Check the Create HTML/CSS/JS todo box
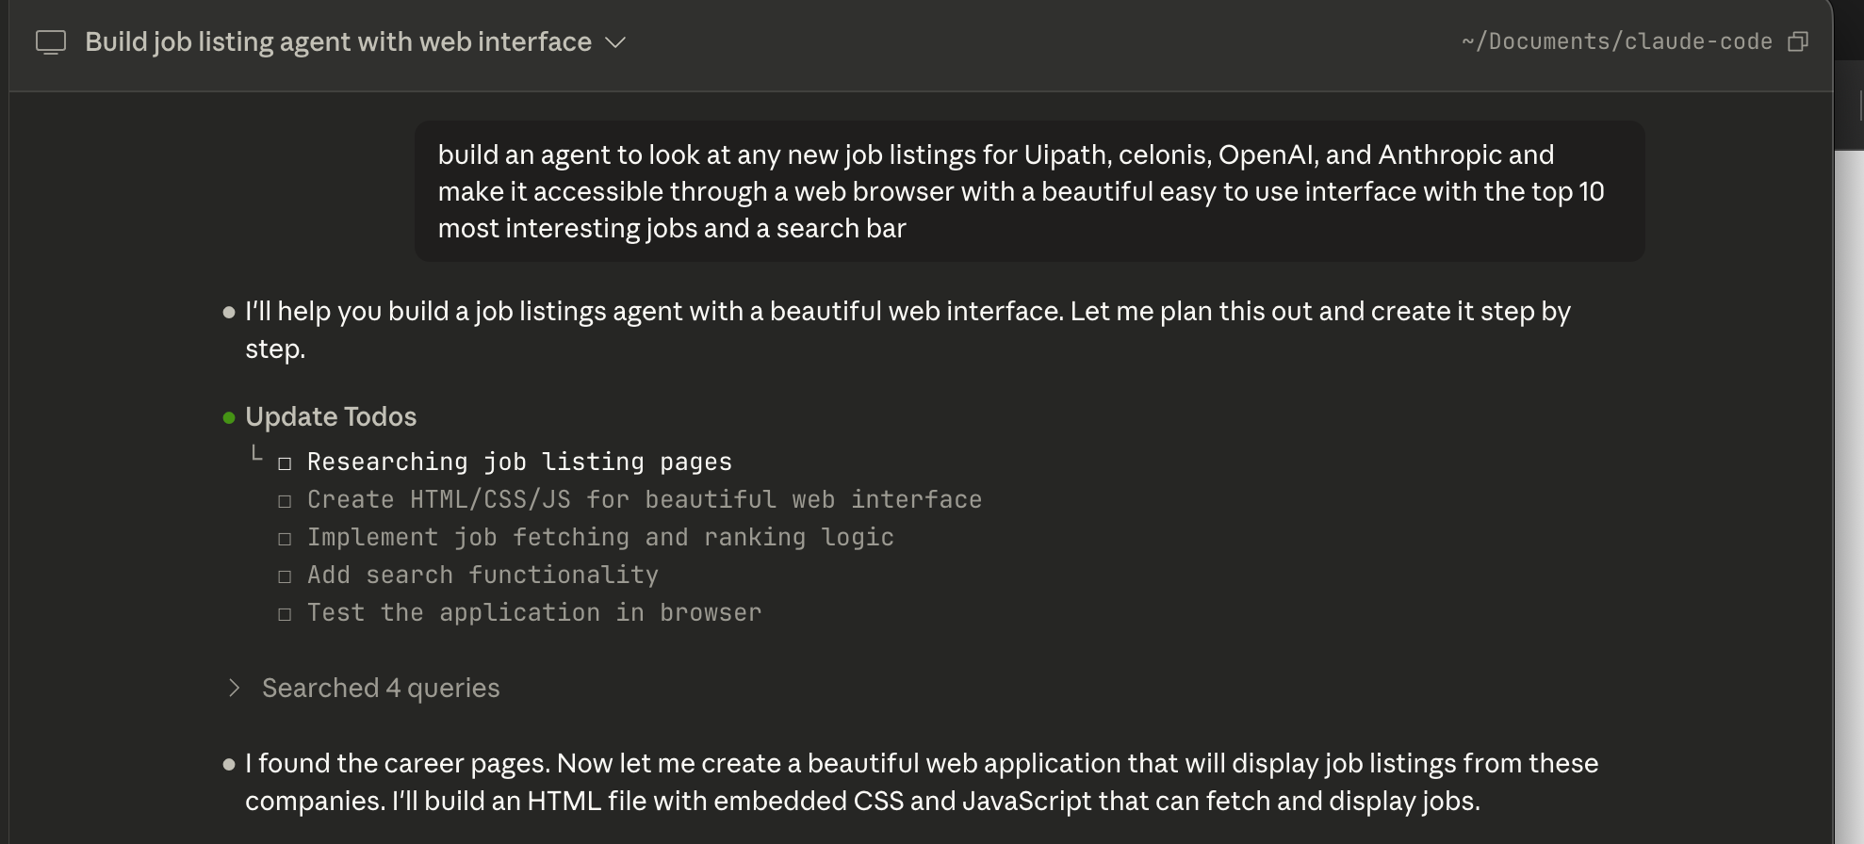The height and width of the screenshot is (844, 1864). 285,501
